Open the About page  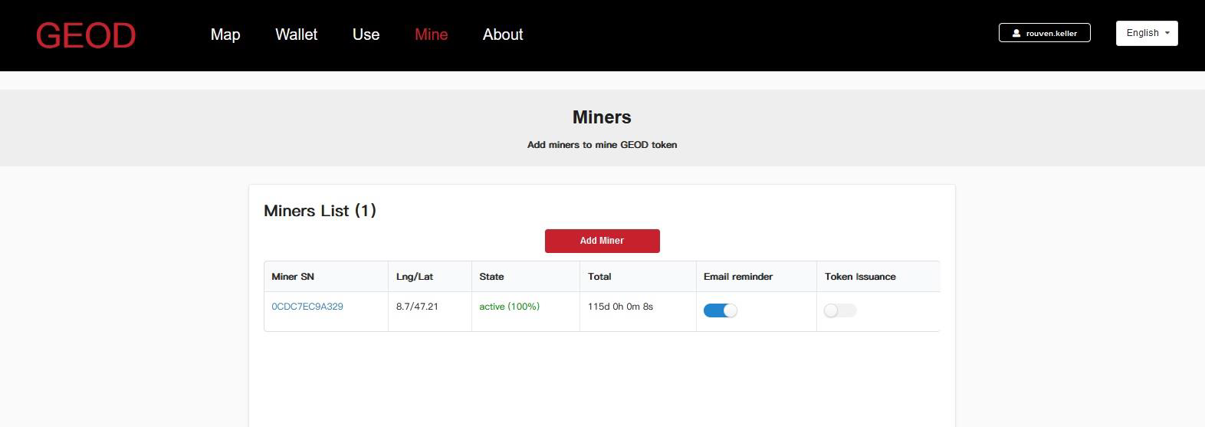pos(502,34)
